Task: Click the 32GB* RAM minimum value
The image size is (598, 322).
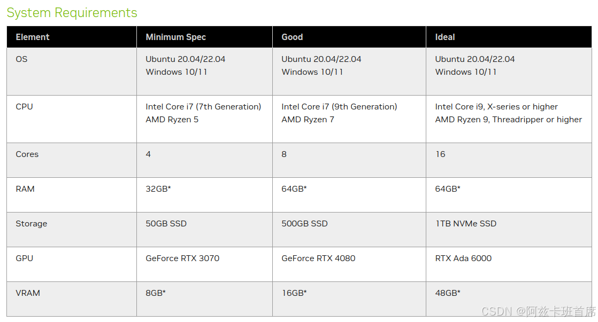Action: (158, 189)
